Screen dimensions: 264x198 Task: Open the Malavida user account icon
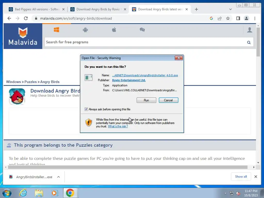tap(250, 30)
